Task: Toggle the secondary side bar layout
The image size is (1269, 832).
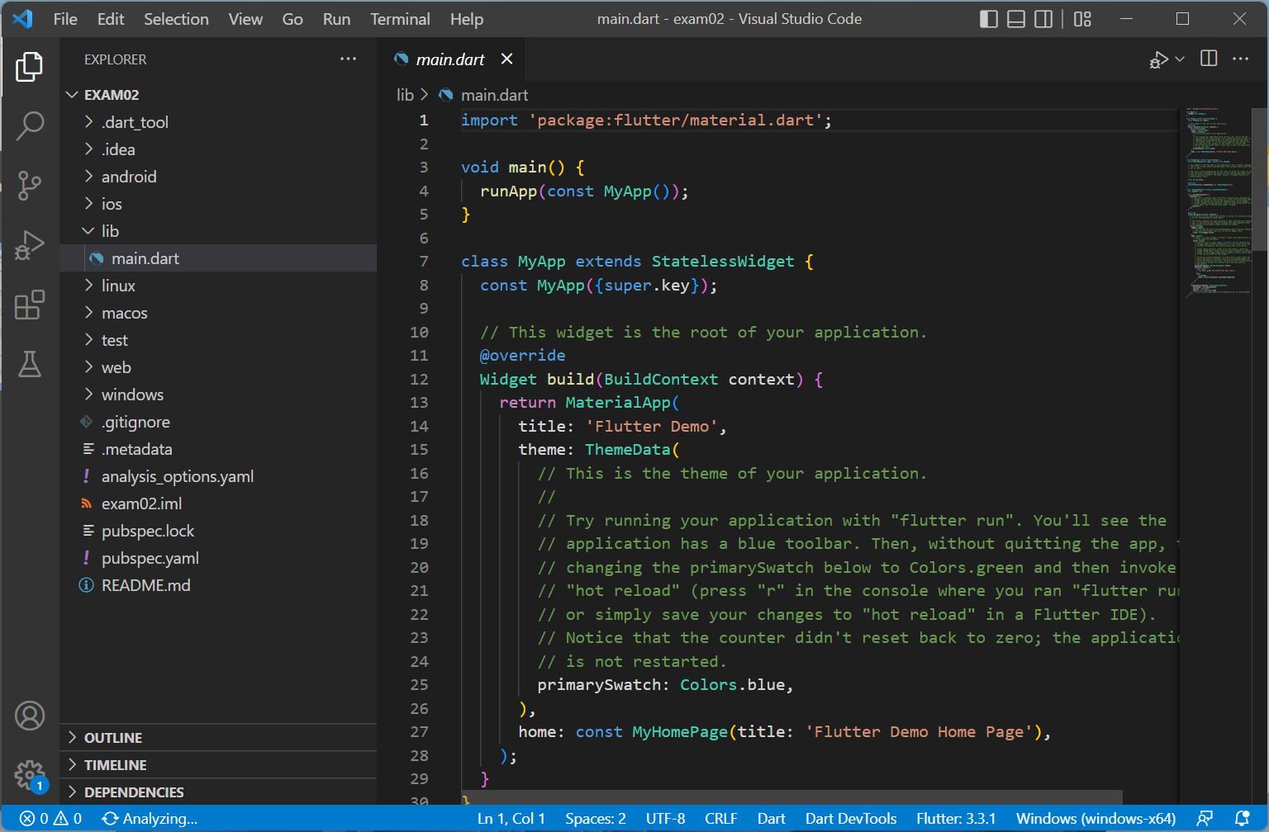Action: pos(1043,19)
